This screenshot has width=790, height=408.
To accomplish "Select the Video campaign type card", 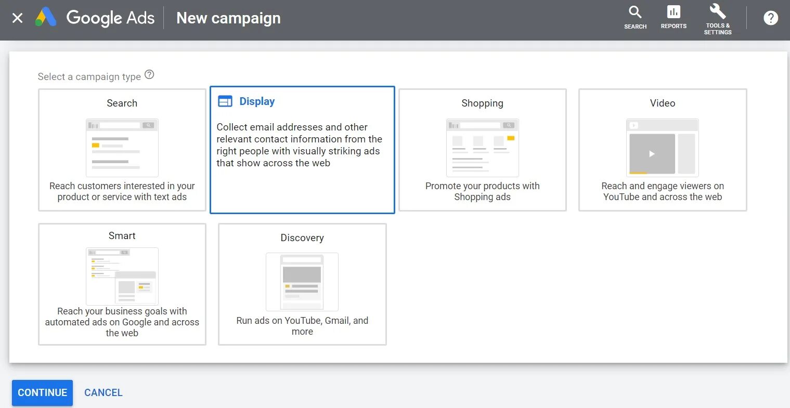I will tap(663, 150).
